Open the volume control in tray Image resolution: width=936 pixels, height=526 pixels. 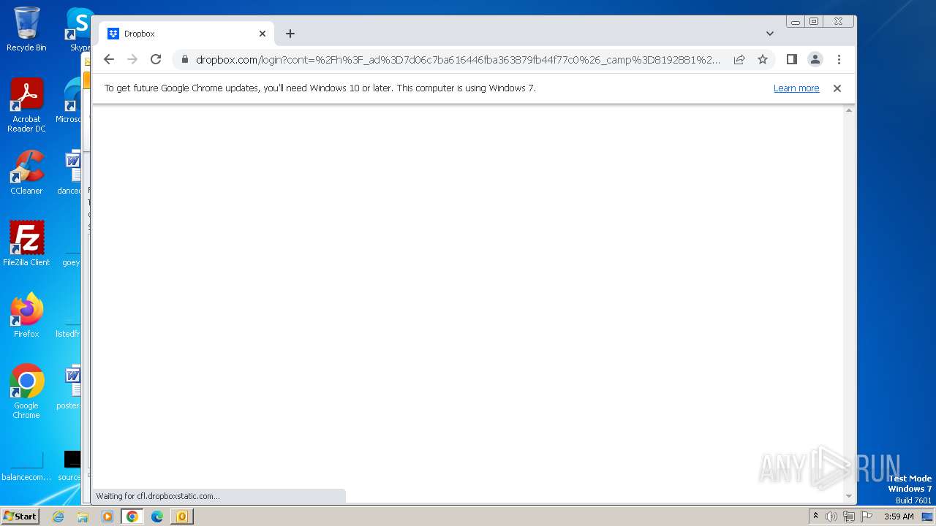[x=831, y=517]
